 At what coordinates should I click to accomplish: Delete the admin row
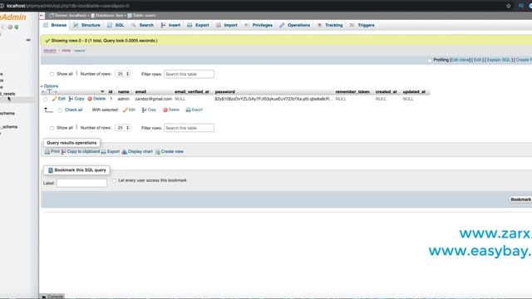click(x=96, y=99)
